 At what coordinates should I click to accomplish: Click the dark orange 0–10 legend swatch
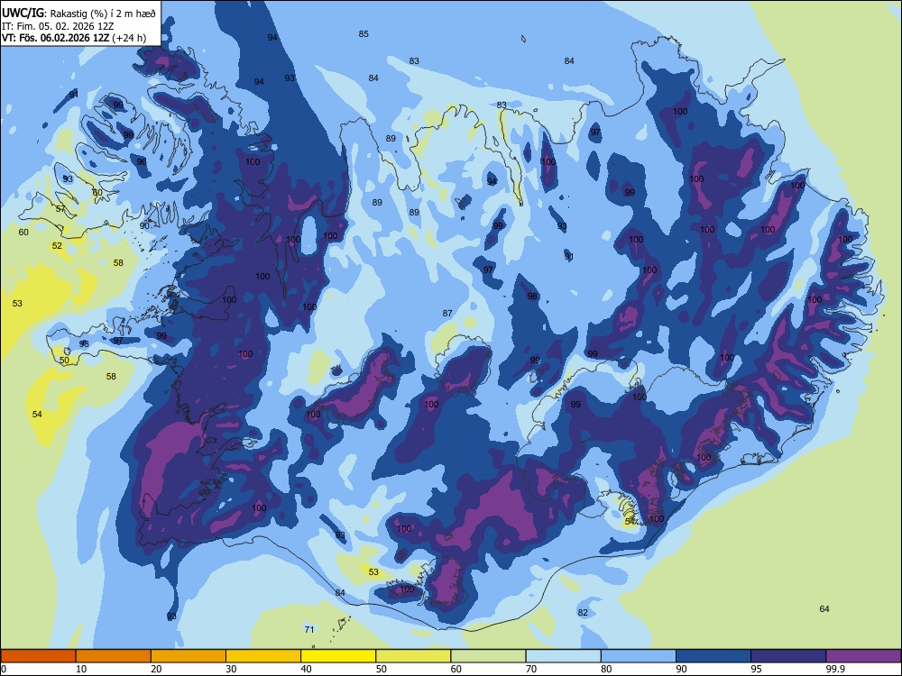click(x=38, y=656)
